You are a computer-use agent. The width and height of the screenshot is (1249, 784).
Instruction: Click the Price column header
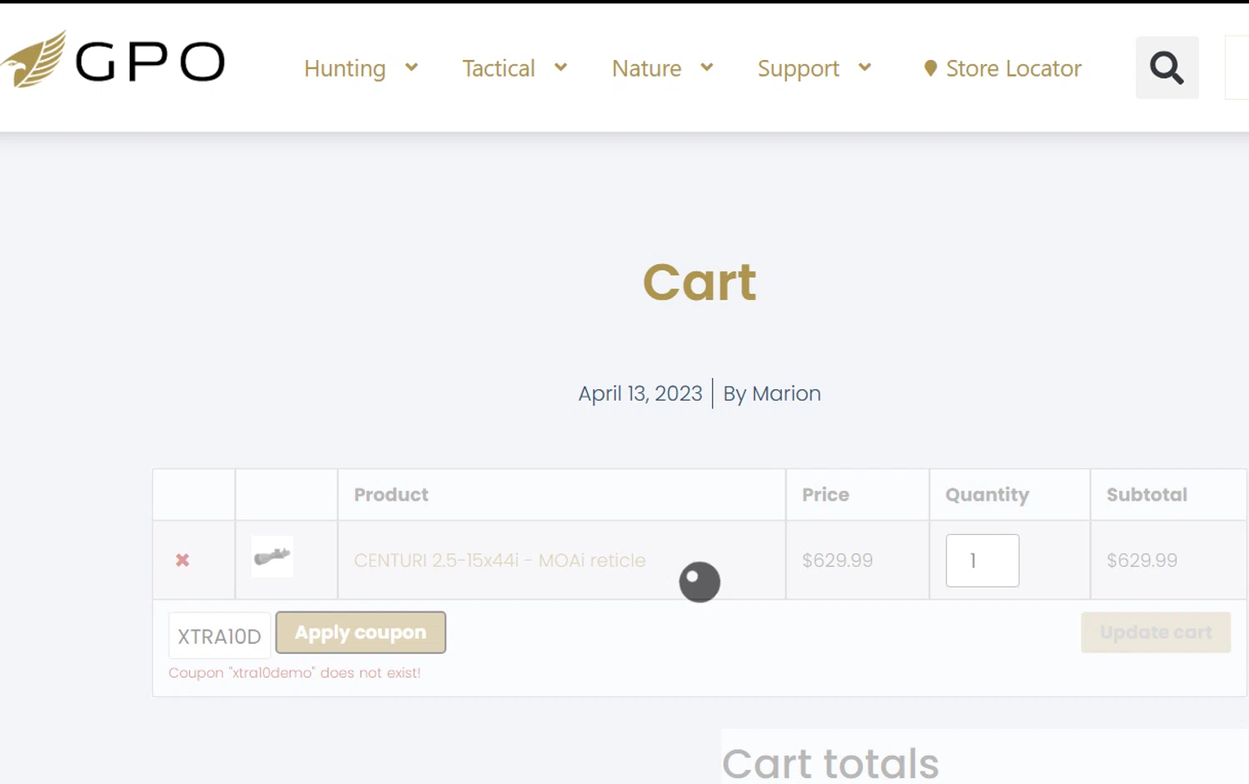point(825,494)
